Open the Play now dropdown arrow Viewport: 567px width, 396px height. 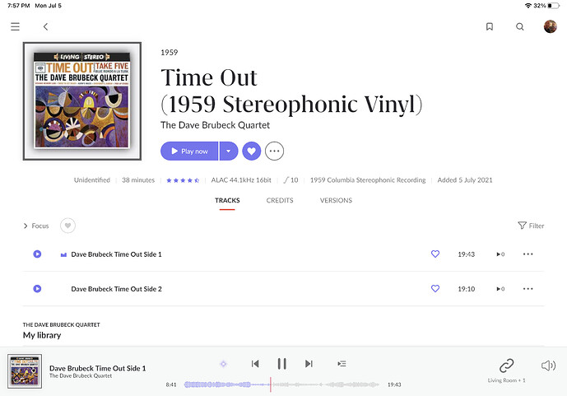(229, 151)
